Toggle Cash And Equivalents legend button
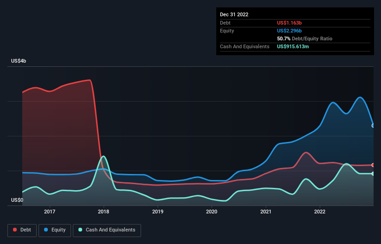Image resolution: width=381 pixels, height=244 pixels. tap(107, 230)
